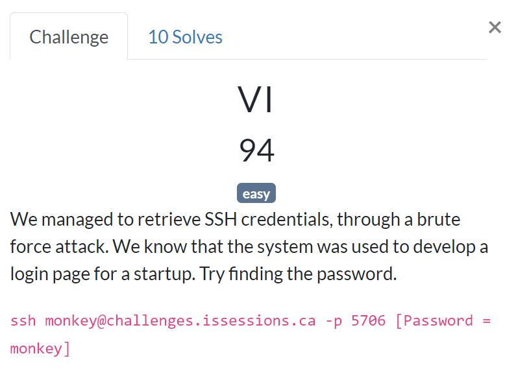Click the word ssh starting the command
The image size is (529, 369).
(x=23, y=321)
